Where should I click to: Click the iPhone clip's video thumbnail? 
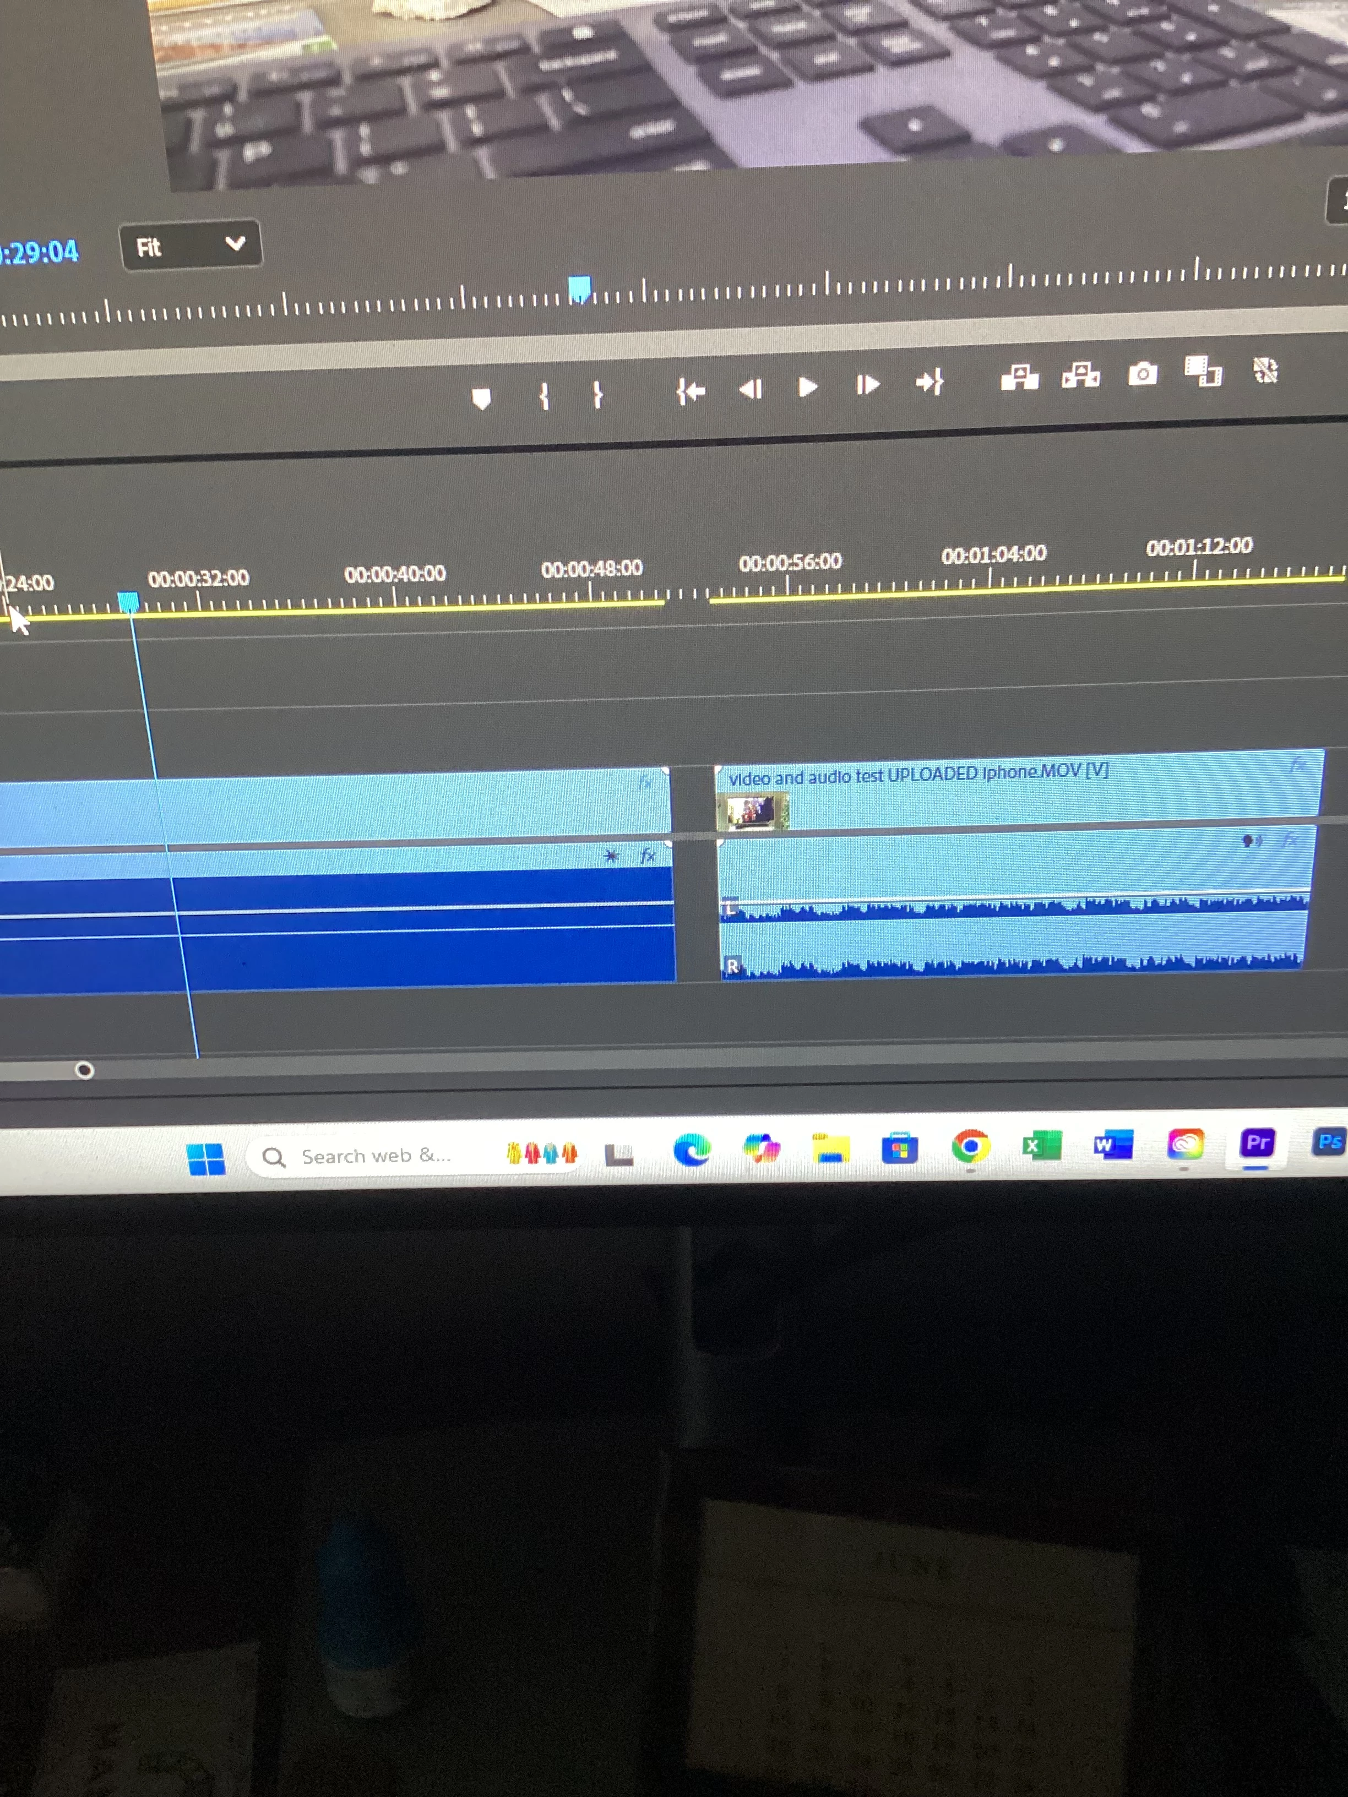pos(752,812)
